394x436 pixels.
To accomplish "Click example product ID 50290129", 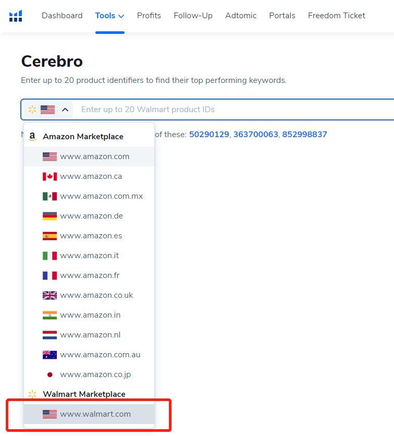I will tap(209, 135).
